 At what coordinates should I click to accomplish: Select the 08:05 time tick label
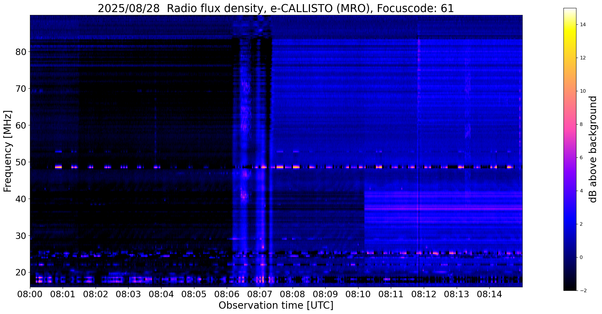pos(194,294)
